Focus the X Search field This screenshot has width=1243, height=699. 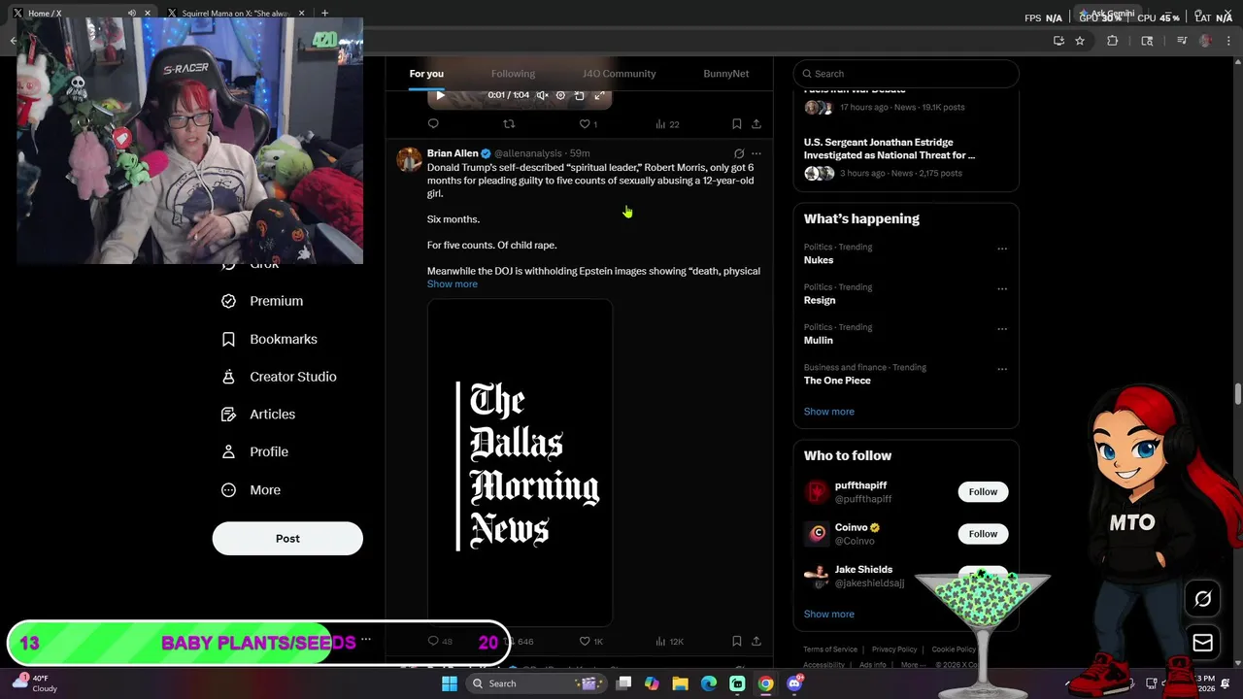click(x=906, y=74)
